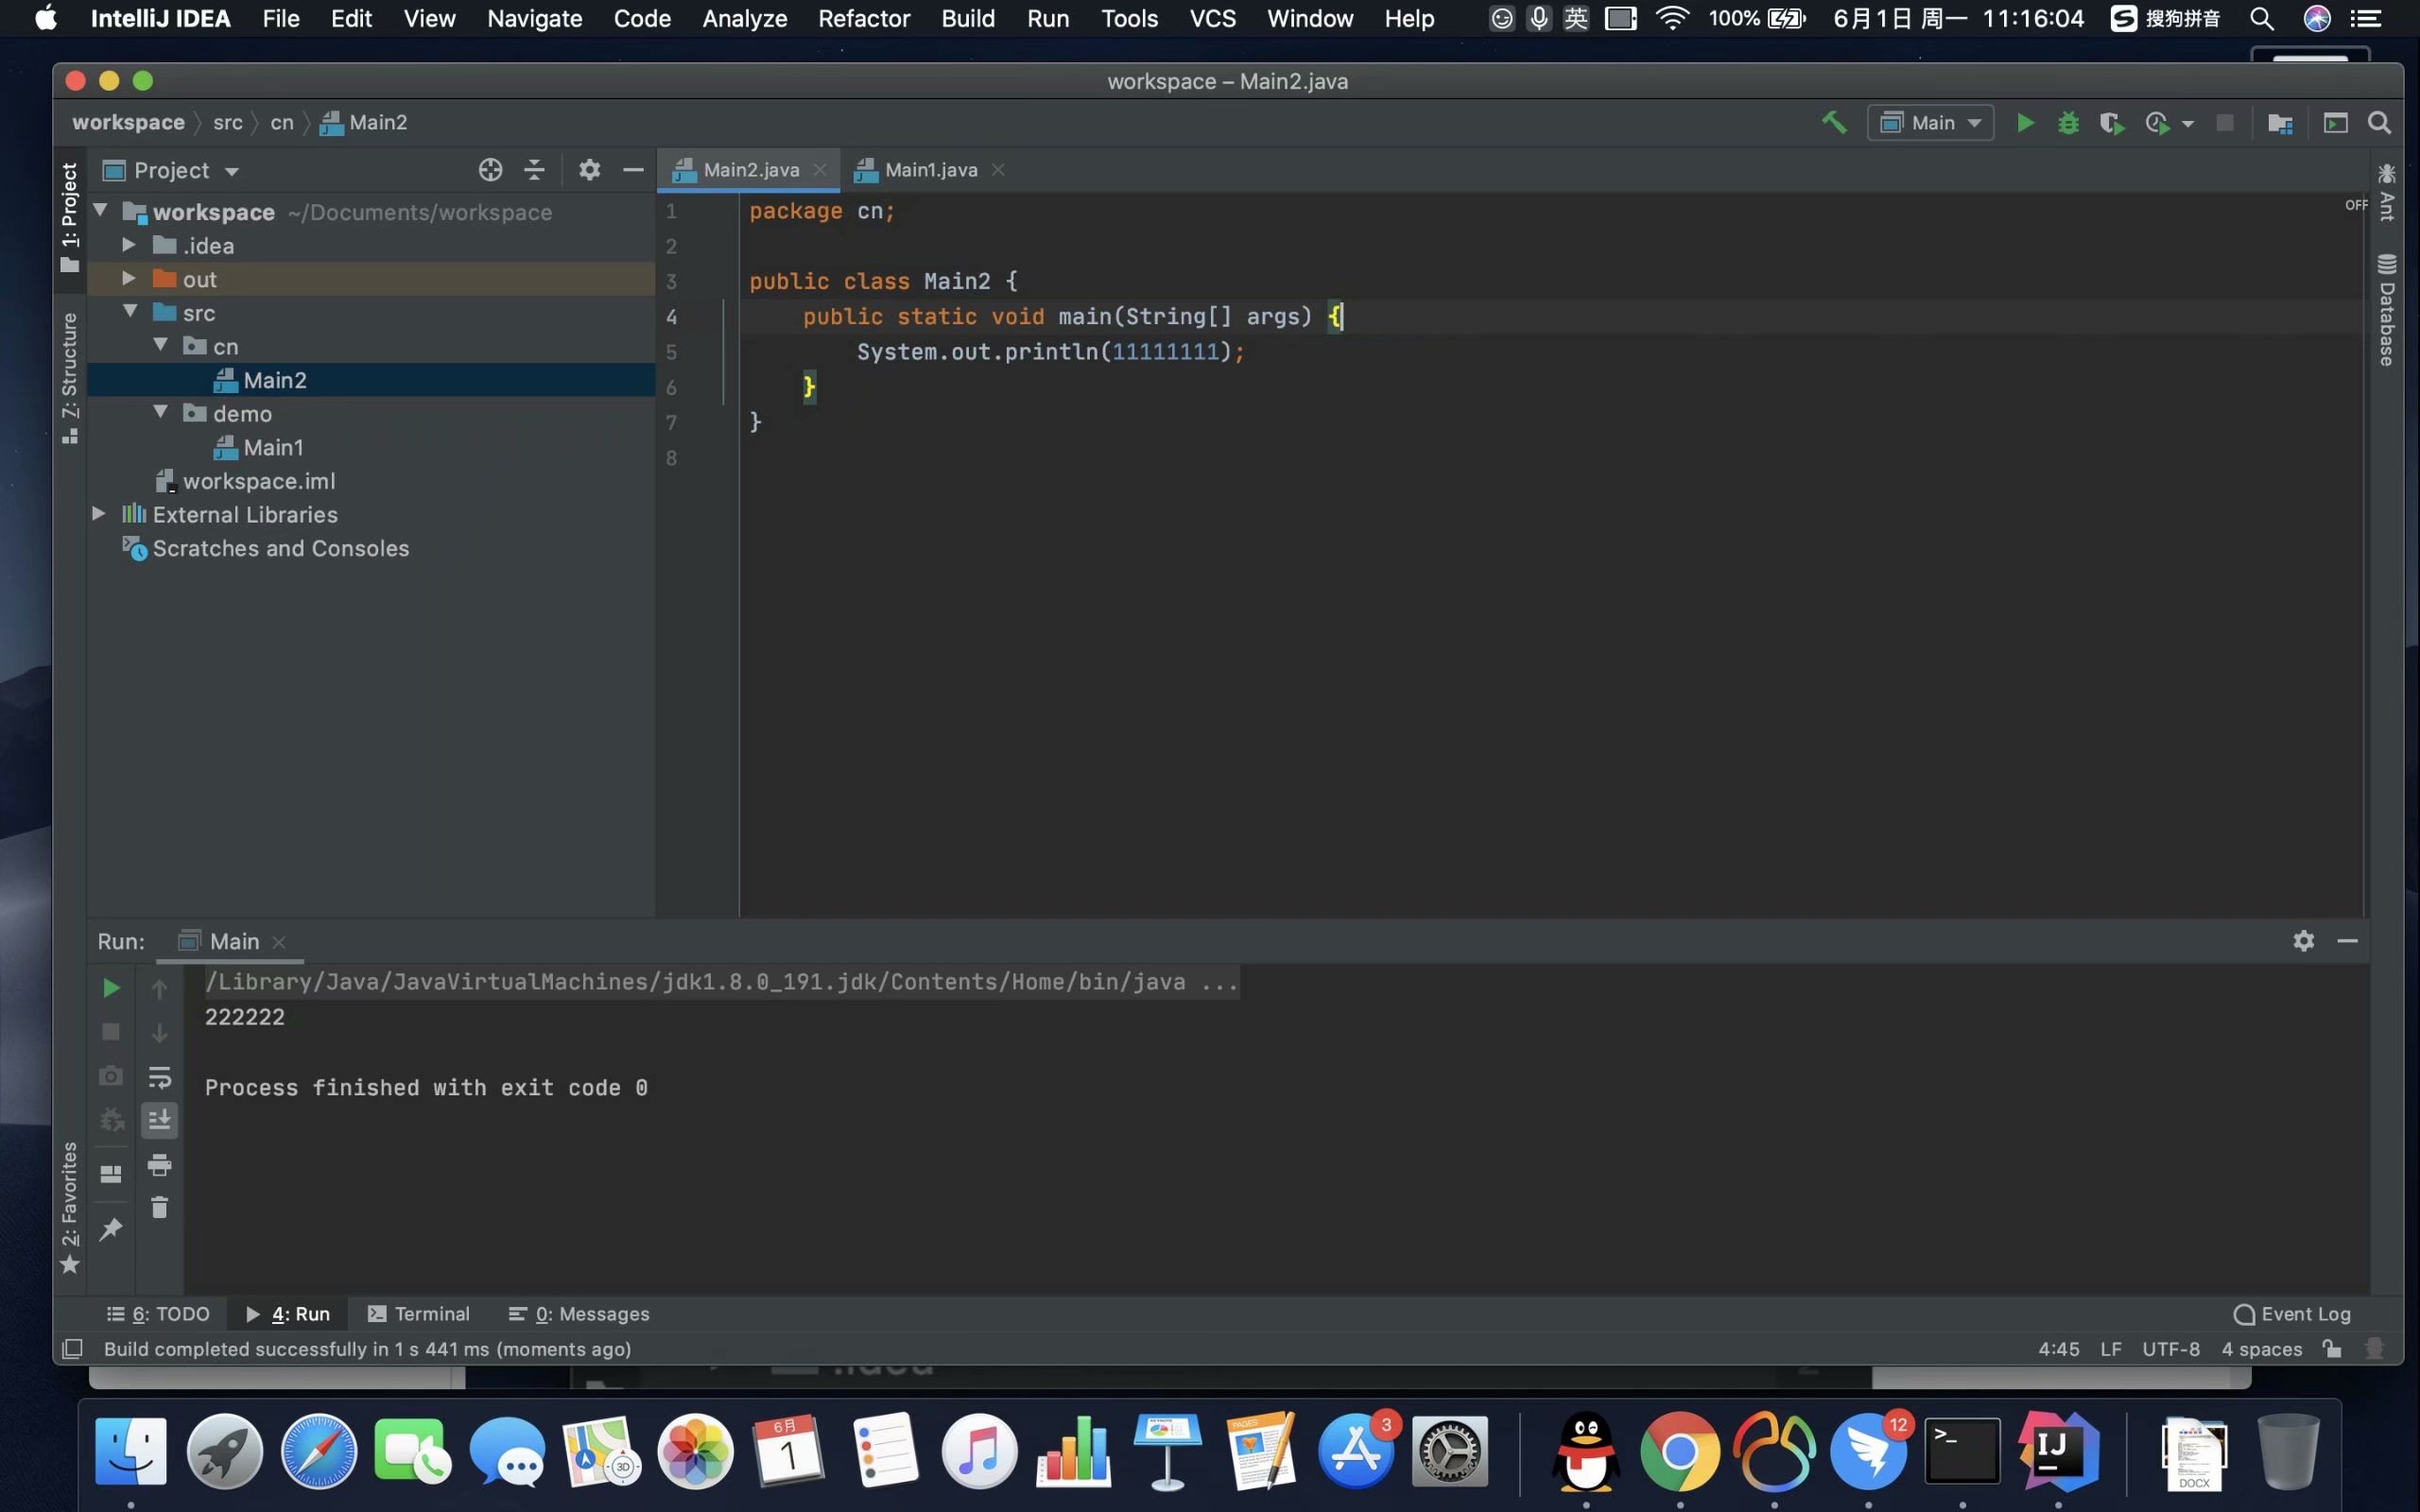Image resolution: width=2420 pixels, height=1512 pixels.
Task: Minimize the Run tool window
Action: pyautogui.click(x=2348, y=941)
